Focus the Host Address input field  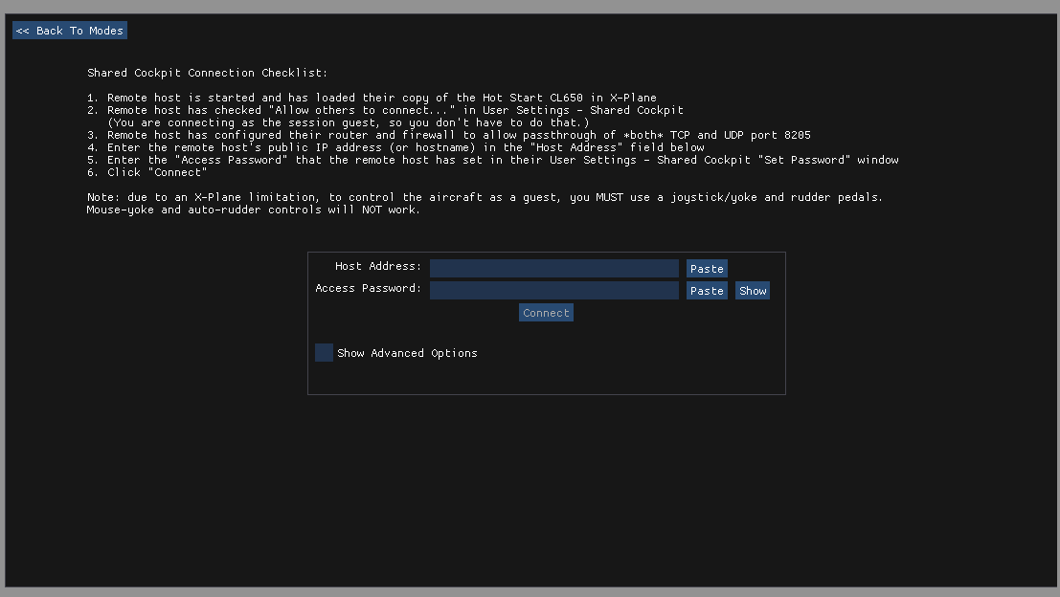click(553, 268)
